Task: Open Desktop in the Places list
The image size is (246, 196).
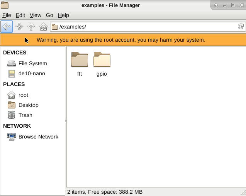Action: point(28,105)
